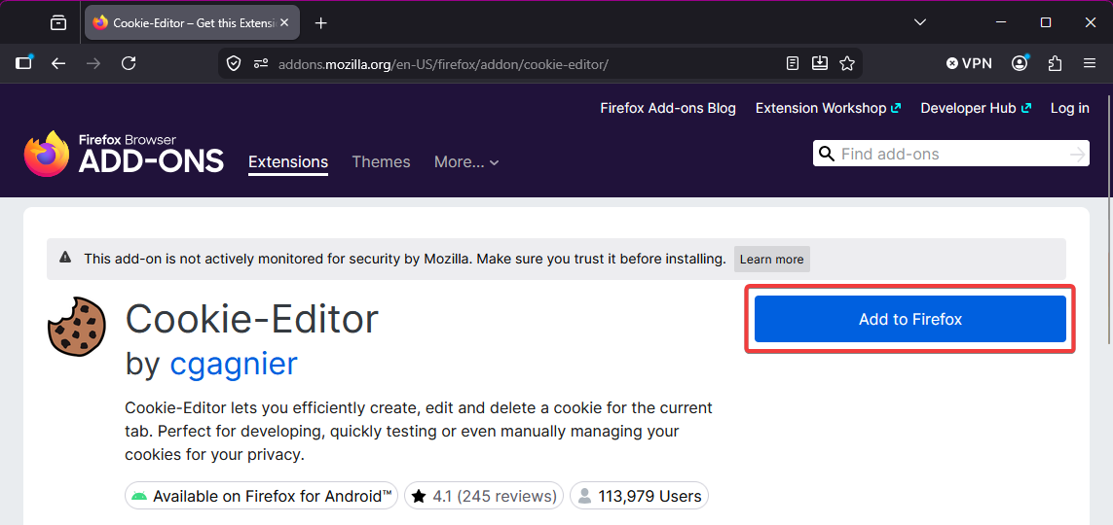This screenshot has height=525, width=1113.
Task: Click the Log in link
Action: pos(1070,108)
